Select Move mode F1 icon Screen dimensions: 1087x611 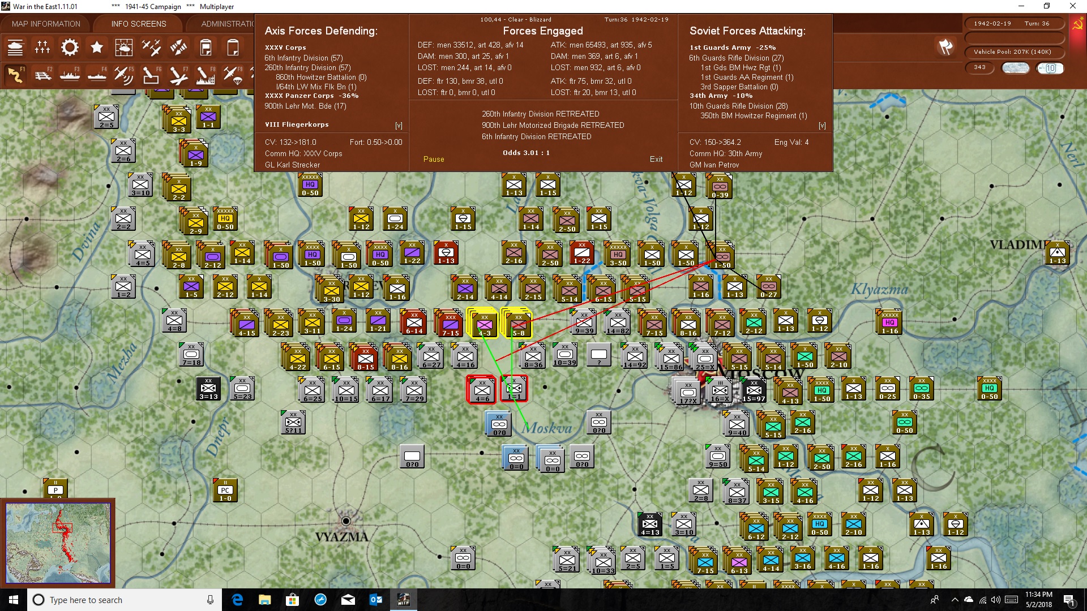(15, 75)
